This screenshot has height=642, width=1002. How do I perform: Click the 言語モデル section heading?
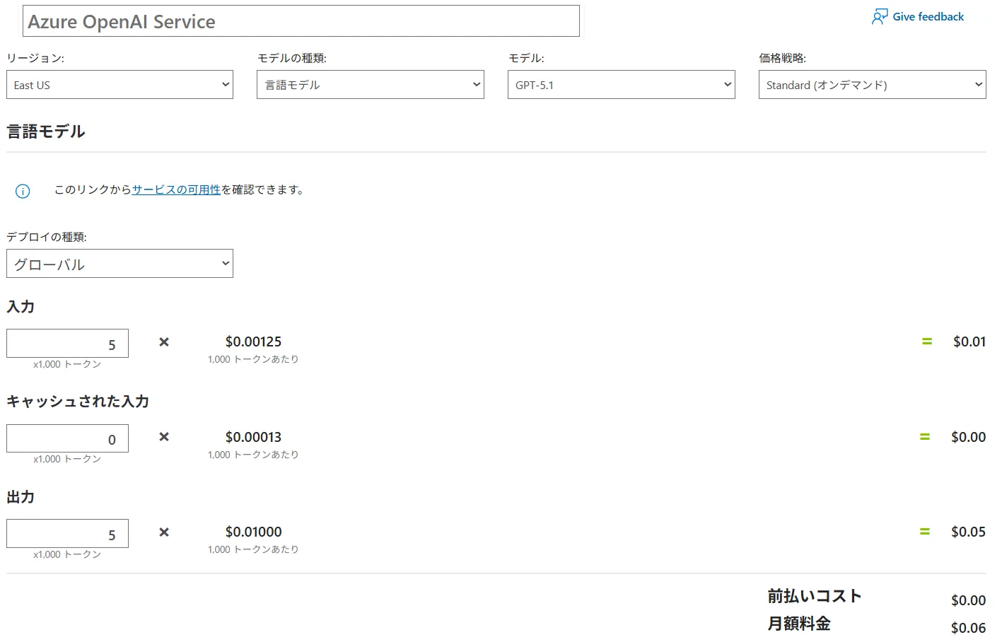46,132
